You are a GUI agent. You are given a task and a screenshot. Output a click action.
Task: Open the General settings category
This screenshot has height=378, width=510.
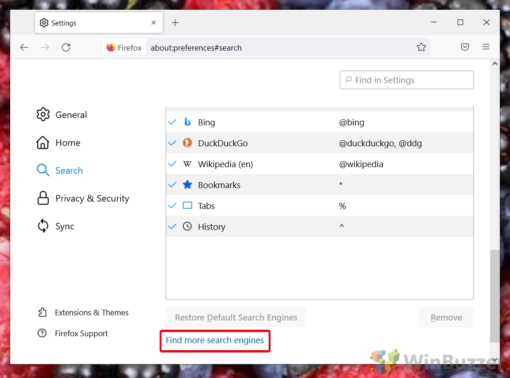61,115
